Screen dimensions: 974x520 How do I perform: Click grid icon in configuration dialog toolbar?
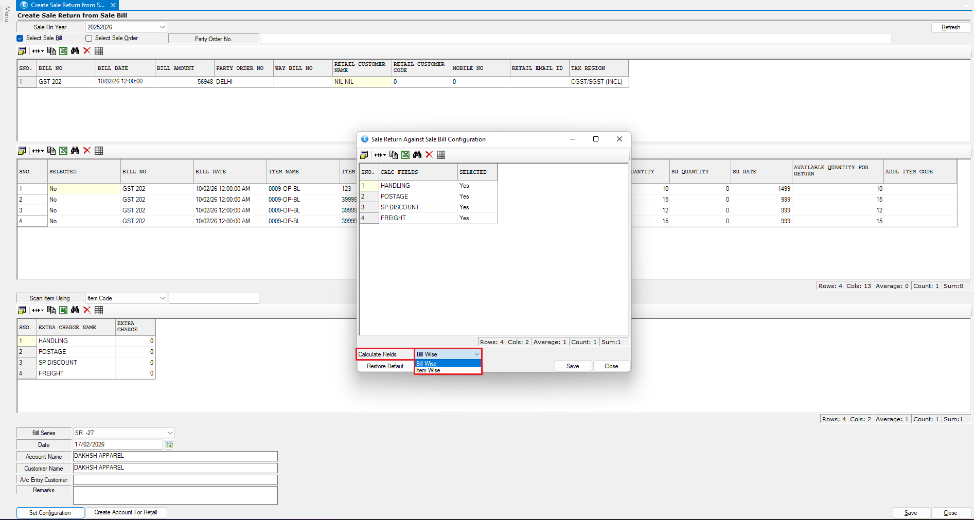[x=441, y=155]
